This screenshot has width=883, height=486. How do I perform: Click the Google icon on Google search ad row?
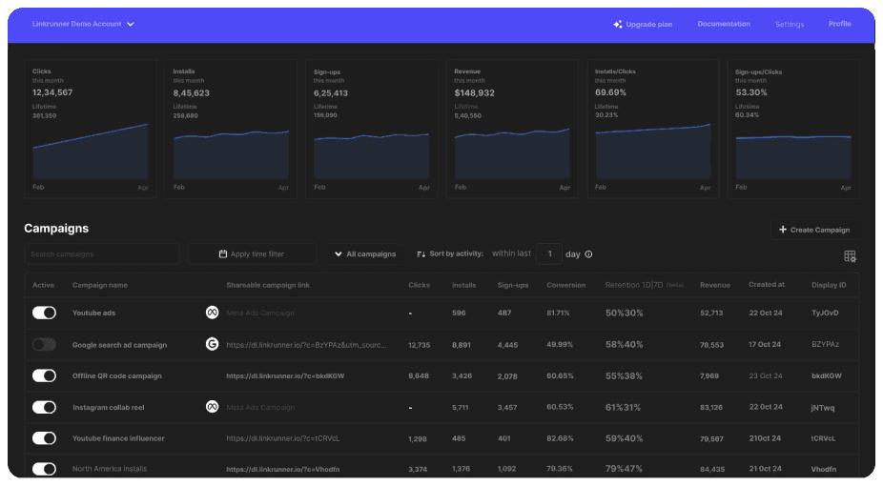(x=212, y=344)
